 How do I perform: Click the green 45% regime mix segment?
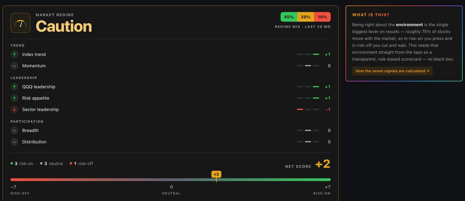[289, 17]
